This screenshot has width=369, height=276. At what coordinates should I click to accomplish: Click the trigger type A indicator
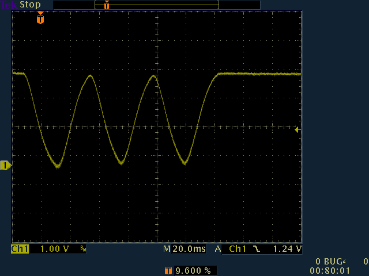point(218,250)
